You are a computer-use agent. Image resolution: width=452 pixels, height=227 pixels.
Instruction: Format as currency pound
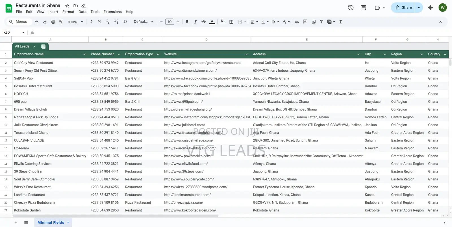point(91,22)
